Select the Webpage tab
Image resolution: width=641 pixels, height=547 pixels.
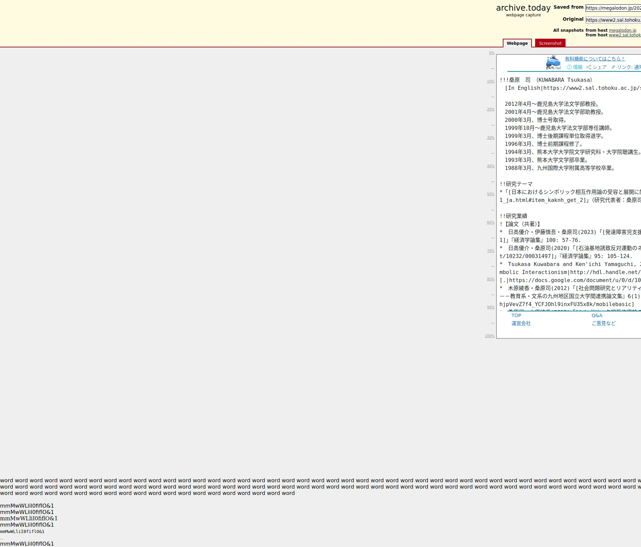(x=517, y=43)
